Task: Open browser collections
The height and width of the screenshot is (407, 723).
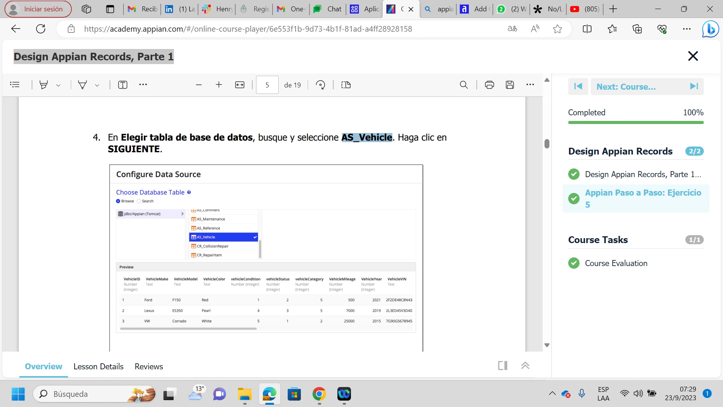Action: click(637, 29)
